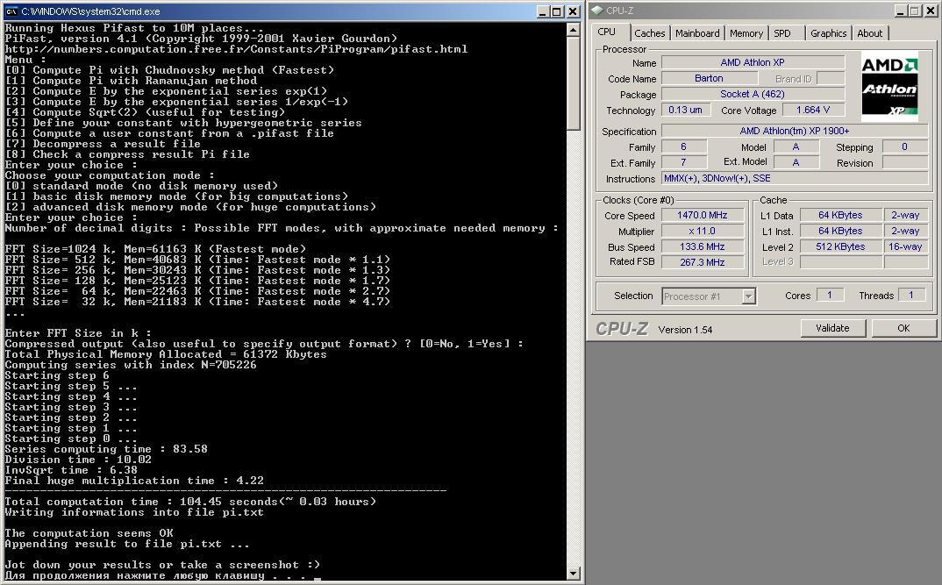
Task: Click the Stepping value '0'
Action: pos(905,146)
